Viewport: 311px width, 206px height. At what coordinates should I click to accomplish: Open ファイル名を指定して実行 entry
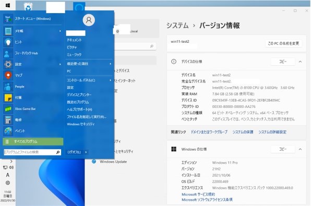pos(87,117)
